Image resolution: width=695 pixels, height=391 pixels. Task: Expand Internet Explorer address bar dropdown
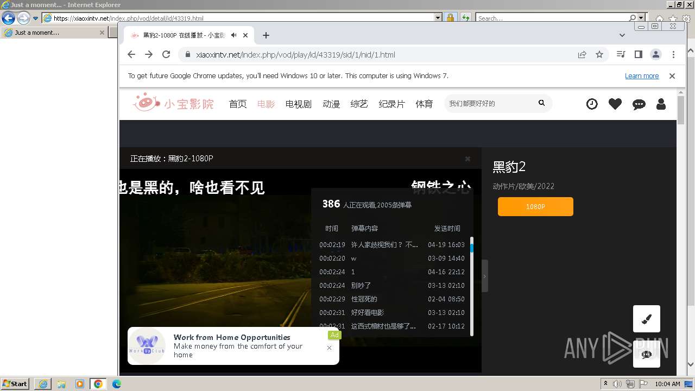pos(438,18)
